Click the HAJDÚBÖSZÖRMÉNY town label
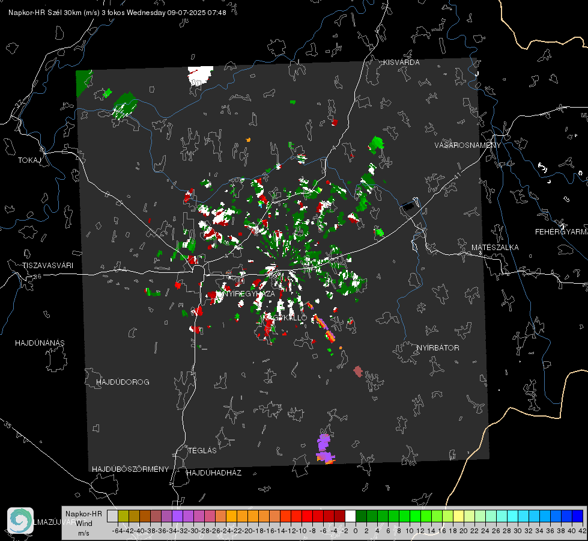This screenshot has width=588, height=541. 130,469
